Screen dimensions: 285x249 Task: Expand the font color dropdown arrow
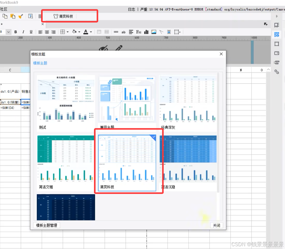click(x=91, y=32)
